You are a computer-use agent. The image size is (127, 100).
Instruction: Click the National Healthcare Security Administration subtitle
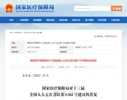[x=35, y=11]
